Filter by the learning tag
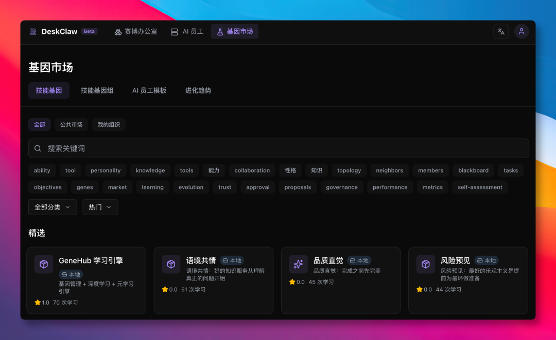 tap(153, 187)
